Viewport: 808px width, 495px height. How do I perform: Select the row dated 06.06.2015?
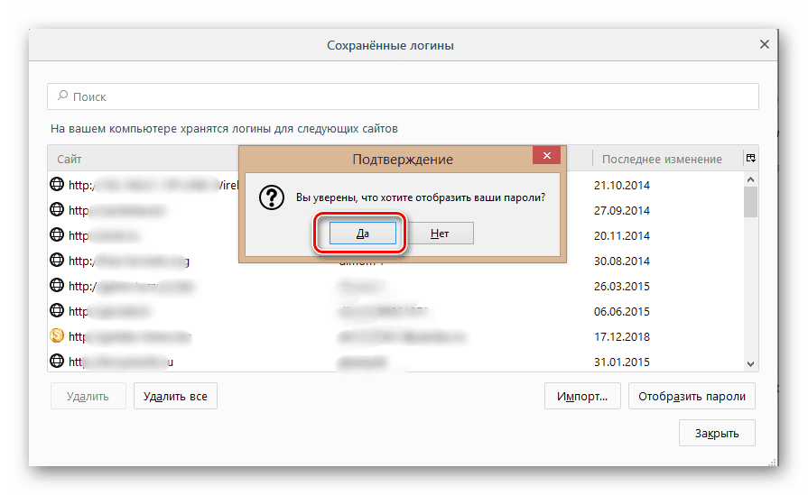(x=395, y=311)
